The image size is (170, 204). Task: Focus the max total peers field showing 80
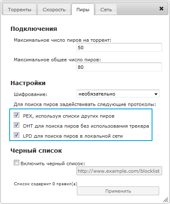[119, 67]
